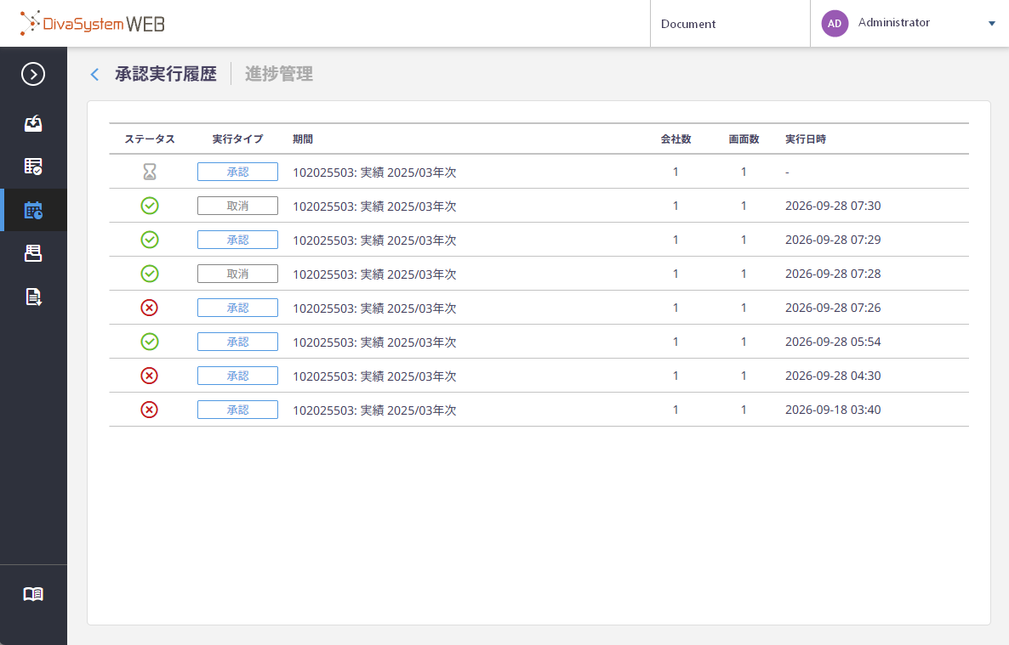
Task: Open the manual book icon at sidebar bottom
Action: click(33, 593)
